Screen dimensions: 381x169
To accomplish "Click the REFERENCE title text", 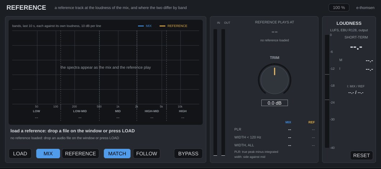I will tap(26, 8).
